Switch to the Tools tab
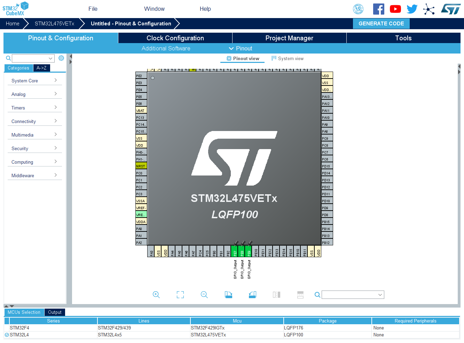The width and height of the screenshot is (464, 343). point(403,38)
